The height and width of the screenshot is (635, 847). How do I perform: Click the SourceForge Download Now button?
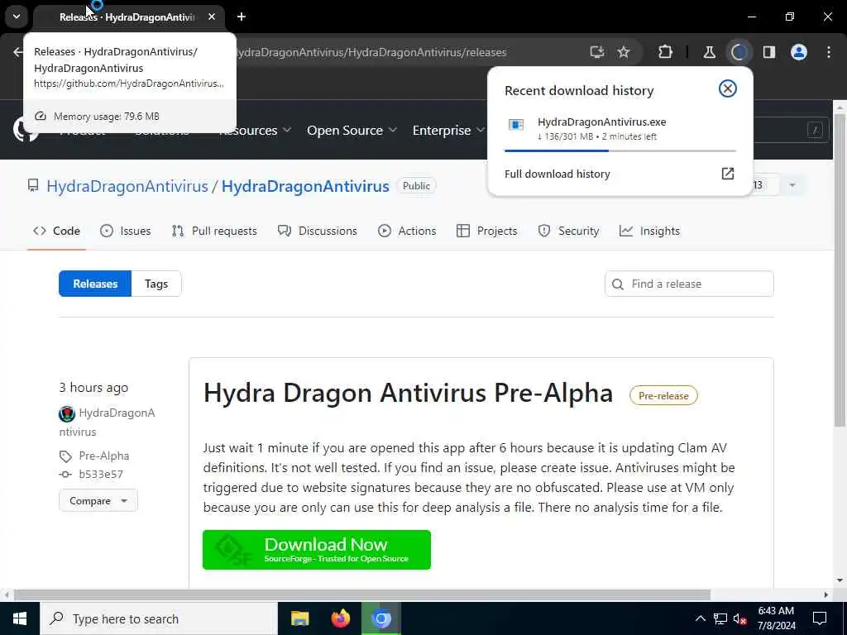coord(317,550)
